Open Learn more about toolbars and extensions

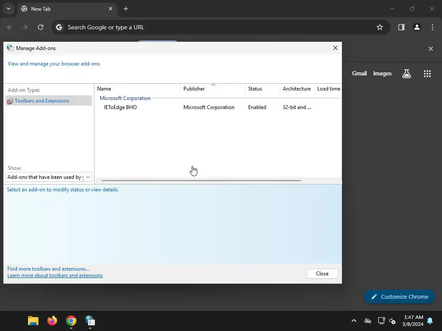point(55,275)
